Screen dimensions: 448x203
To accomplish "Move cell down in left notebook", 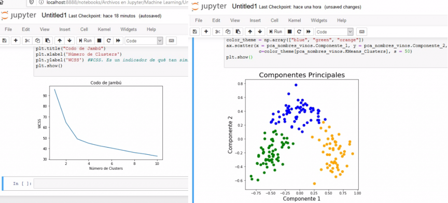I will click(x=70, y=41).
